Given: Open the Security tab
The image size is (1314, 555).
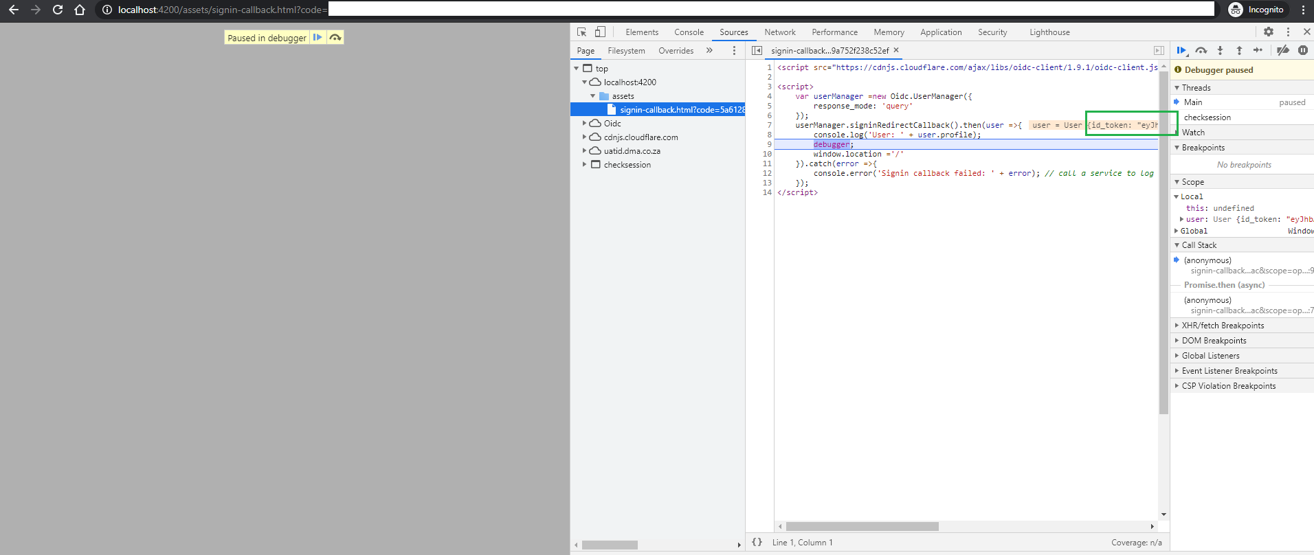Looking at the screenshot, I should tap(992, 32).
